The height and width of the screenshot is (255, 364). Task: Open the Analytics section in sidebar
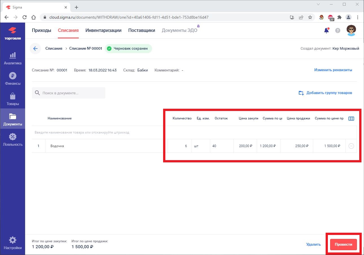[13, 58]
